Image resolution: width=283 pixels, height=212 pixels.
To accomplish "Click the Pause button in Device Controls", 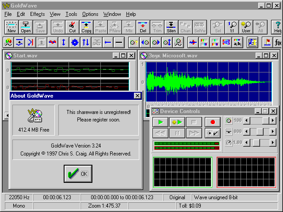I will 177,133.
